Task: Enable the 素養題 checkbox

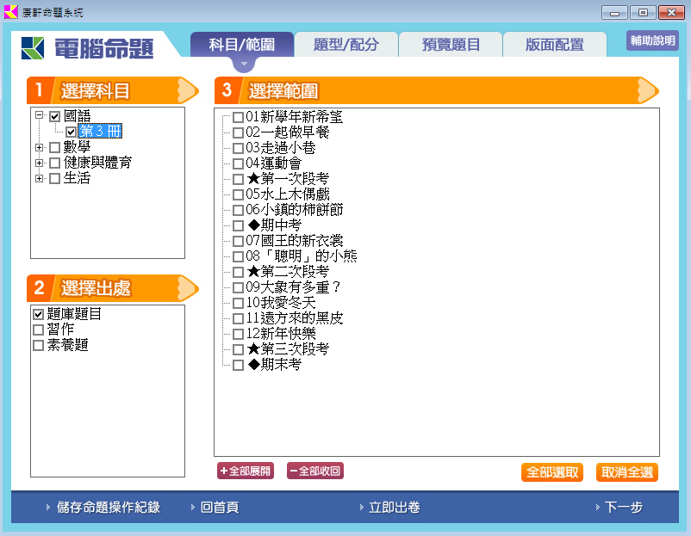Action: (38, 346)
